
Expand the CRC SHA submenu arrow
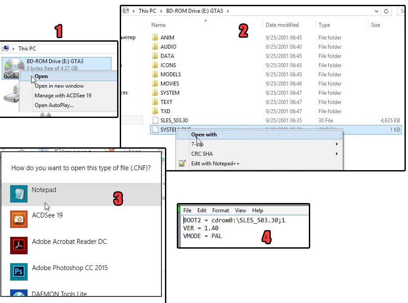[336, 154]
